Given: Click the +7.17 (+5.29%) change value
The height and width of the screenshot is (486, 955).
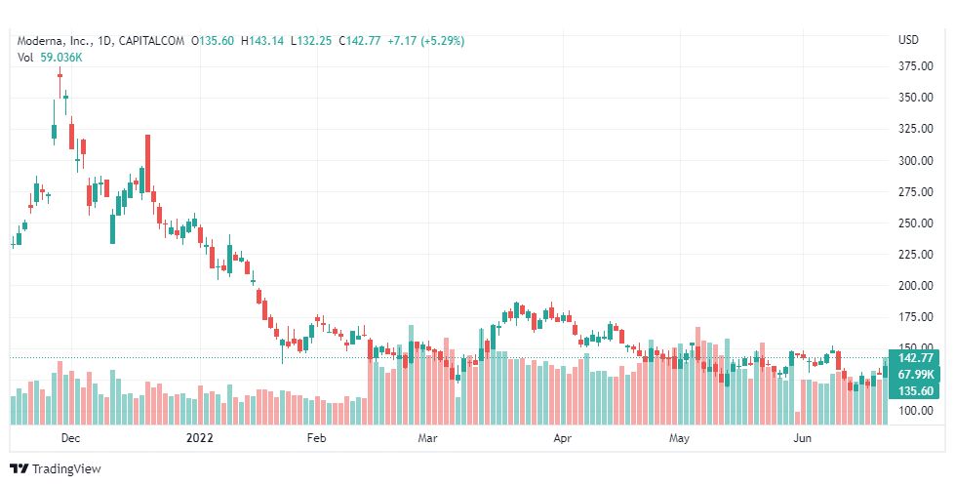Looking at the screenshot, I should (x=425, y=41).
